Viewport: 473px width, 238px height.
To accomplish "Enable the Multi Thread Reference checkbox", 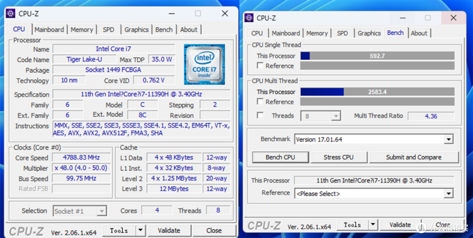I will (260, 102).
